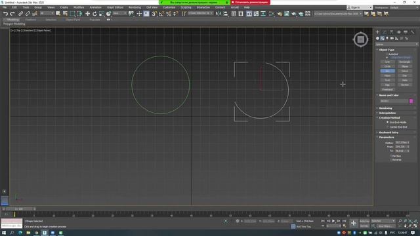This screenshot has width=420, height=236.
Task: Click the Helix spline button
Action: pyautogui.click(x=405, y=80)
